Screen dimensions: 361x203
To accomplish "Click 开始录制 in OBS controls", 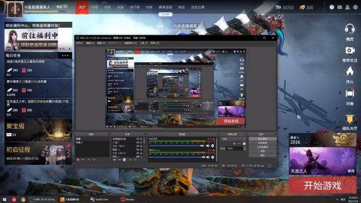I will pyautogui.click(x=262, y=143).
